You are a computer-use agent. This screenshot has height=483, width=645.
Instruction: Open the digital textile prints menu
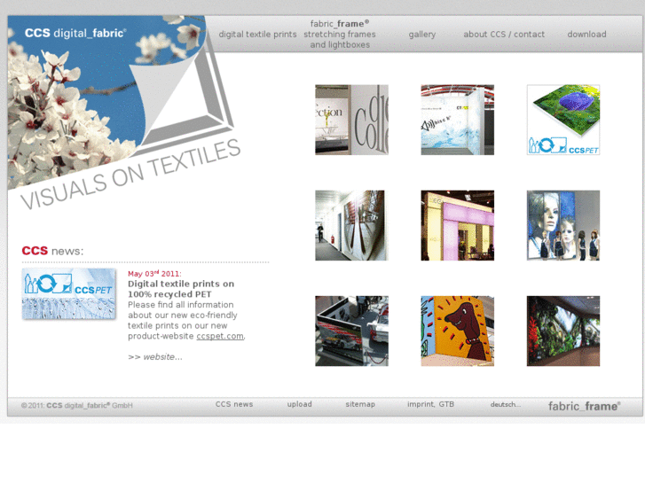(x=257, y=35)
